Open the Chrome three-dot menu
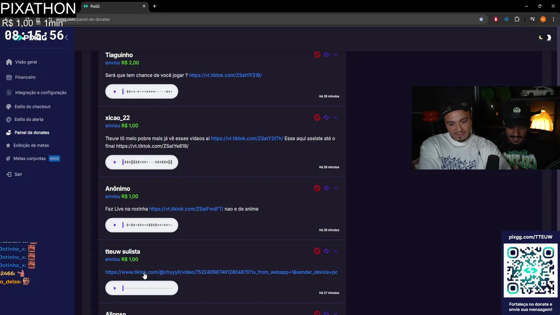 pos(553,19)
